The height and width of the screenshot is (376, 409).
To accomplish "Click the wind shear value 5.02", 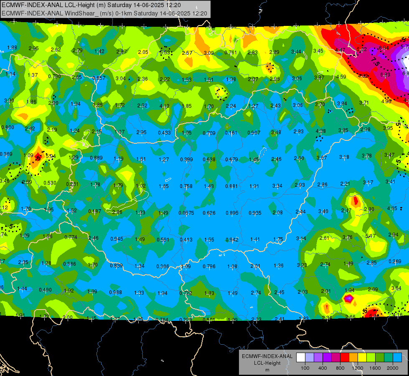I will 361,49.
